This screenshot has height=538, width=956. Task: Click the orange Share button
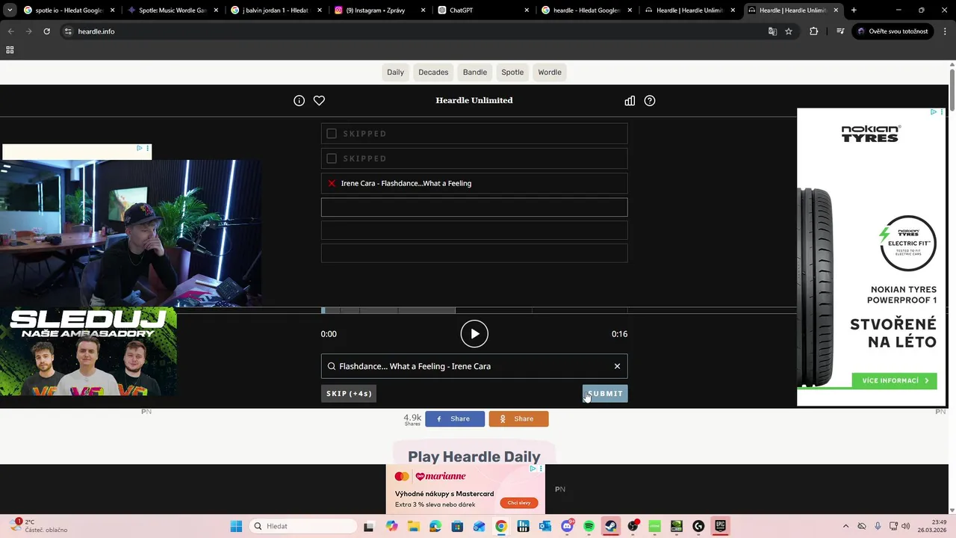[518, 419]
